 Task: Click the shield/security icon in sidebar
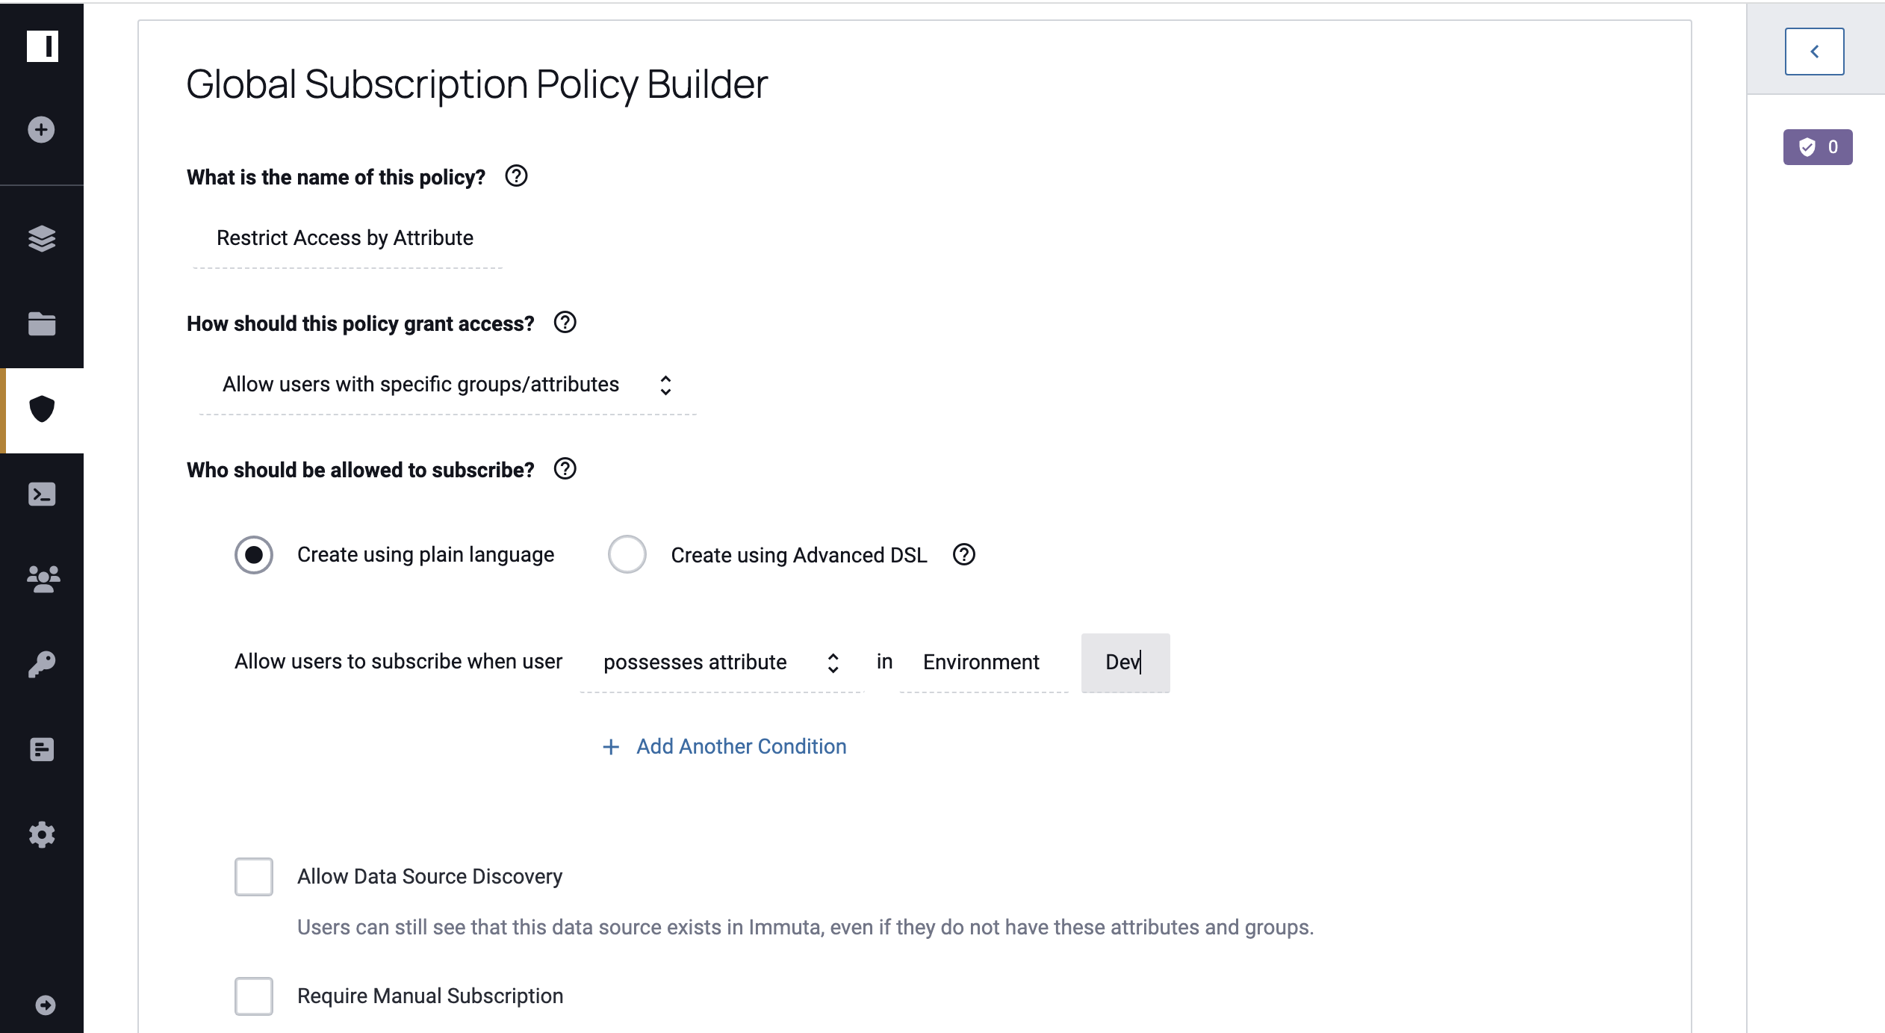click(x=42, y=409)
